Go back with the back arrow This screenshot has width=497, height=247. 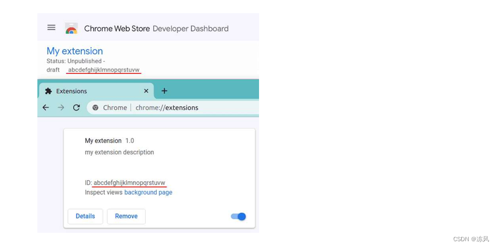46,107
